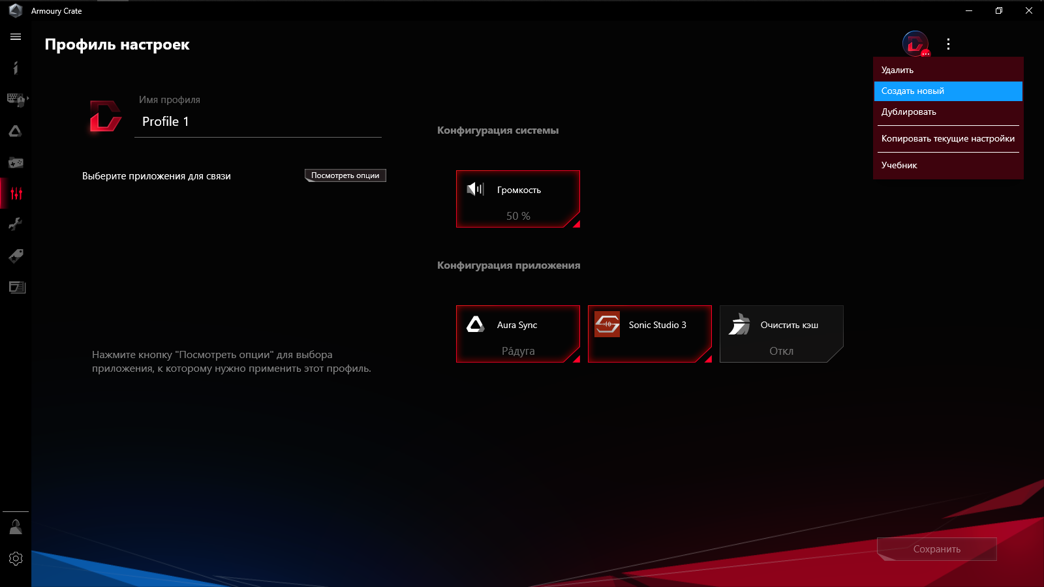Click the 'Посмотреть опции' button
1044x587 pixels.
coord(345,175)
